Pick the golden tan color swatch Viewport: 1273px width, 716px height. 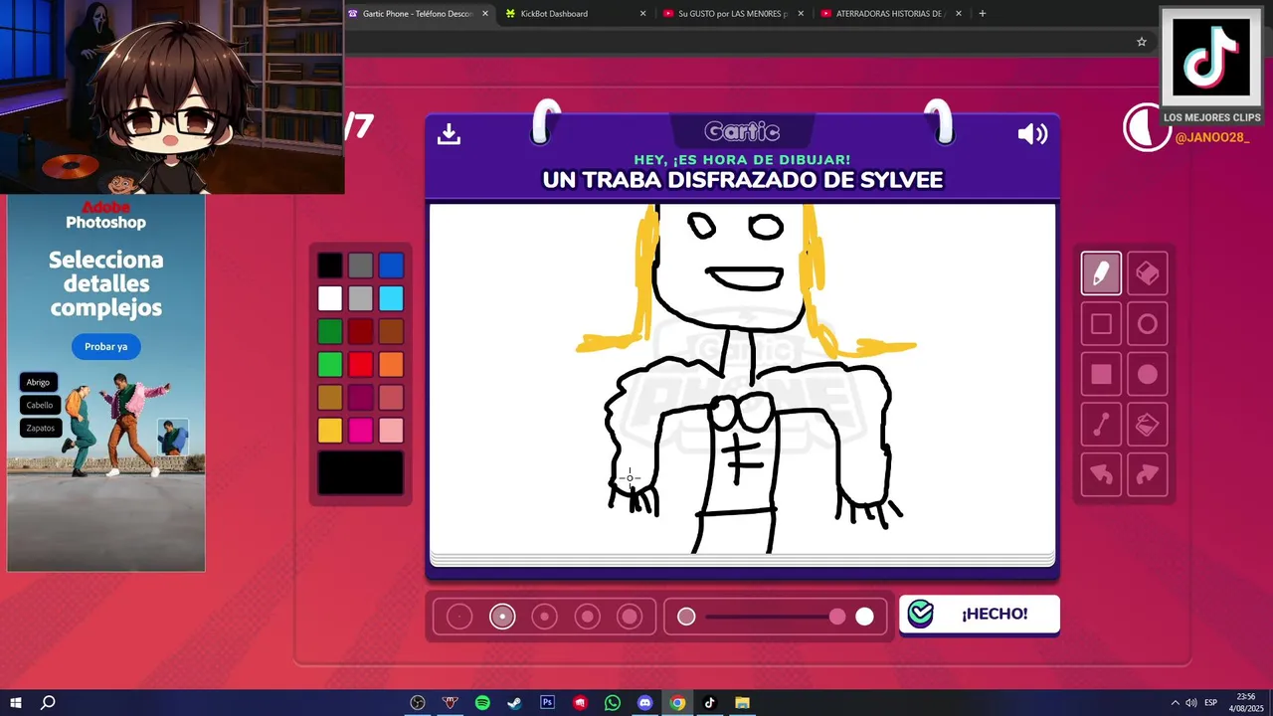[330, 397]
